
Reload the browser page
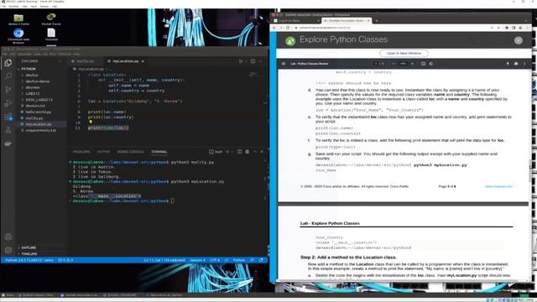(x=288, y=28)
